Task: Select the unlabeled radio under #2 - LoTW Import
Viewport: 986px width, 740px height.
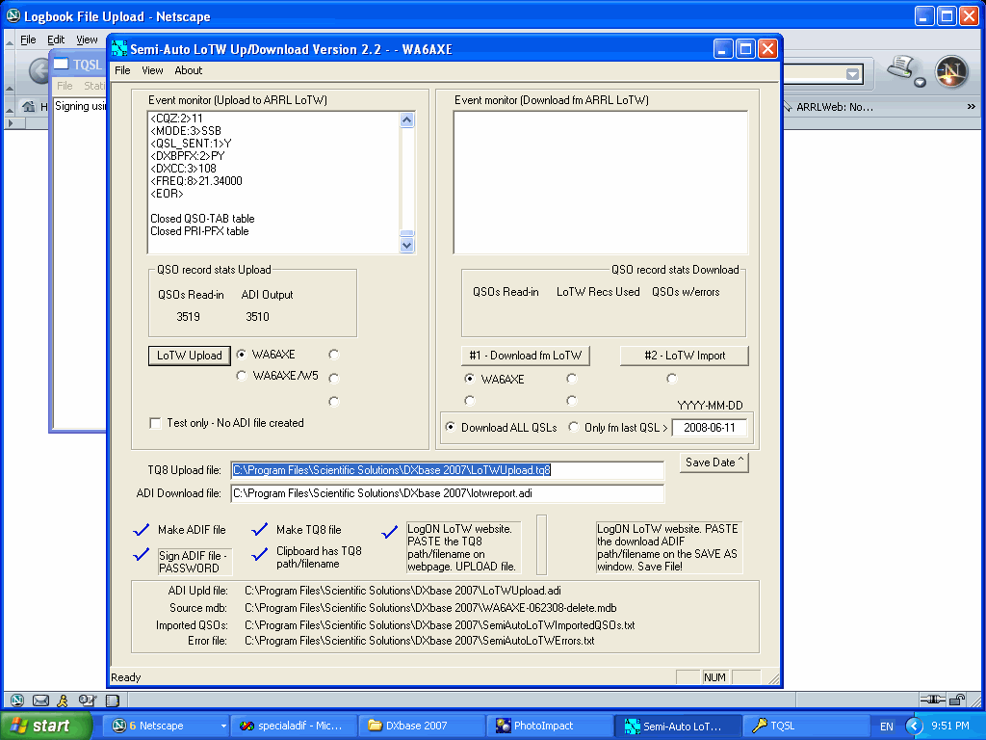Action: (672, 378)
